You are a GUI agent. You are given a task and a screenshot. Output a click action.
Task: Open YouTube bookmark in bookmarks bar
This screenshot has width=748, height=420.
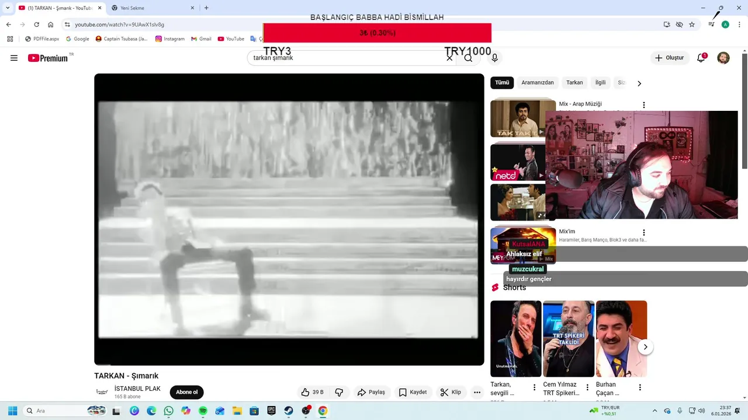[x=231, y=38]
